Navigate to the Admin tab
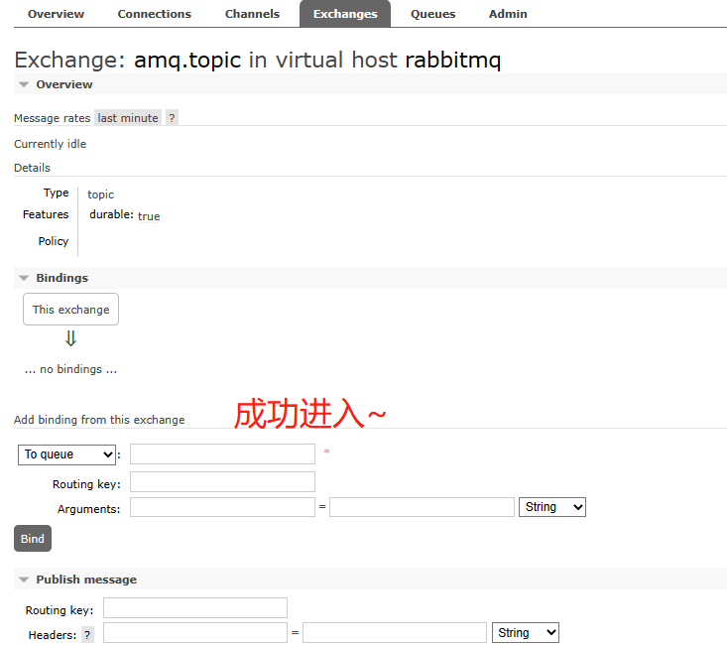This screenshot has width=727, height=646. click(508, 14)
